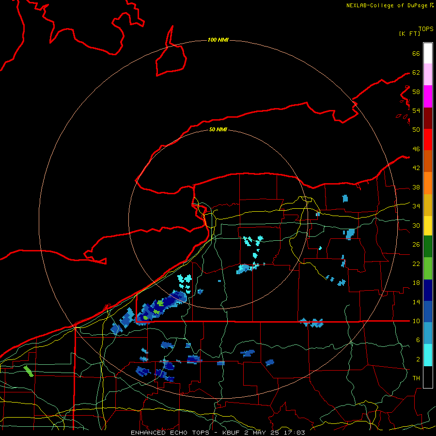Click the '2' scale value
This screenshot has width=436, height=436.
point(418,359)
